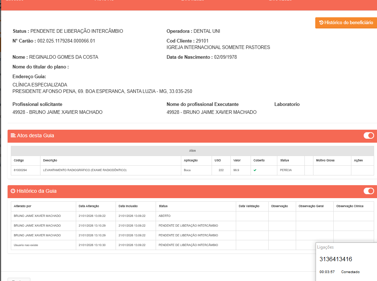The width and height of the screenshot is (377, 281).
Task: Select the Motivo Glosa column header
Action: [326, 160]
